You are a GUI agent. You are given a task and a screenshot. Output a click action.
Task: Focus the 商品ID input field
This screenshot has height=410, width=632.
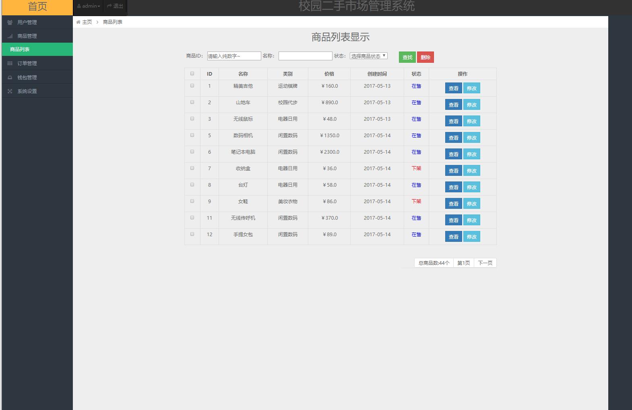point(234,56)
